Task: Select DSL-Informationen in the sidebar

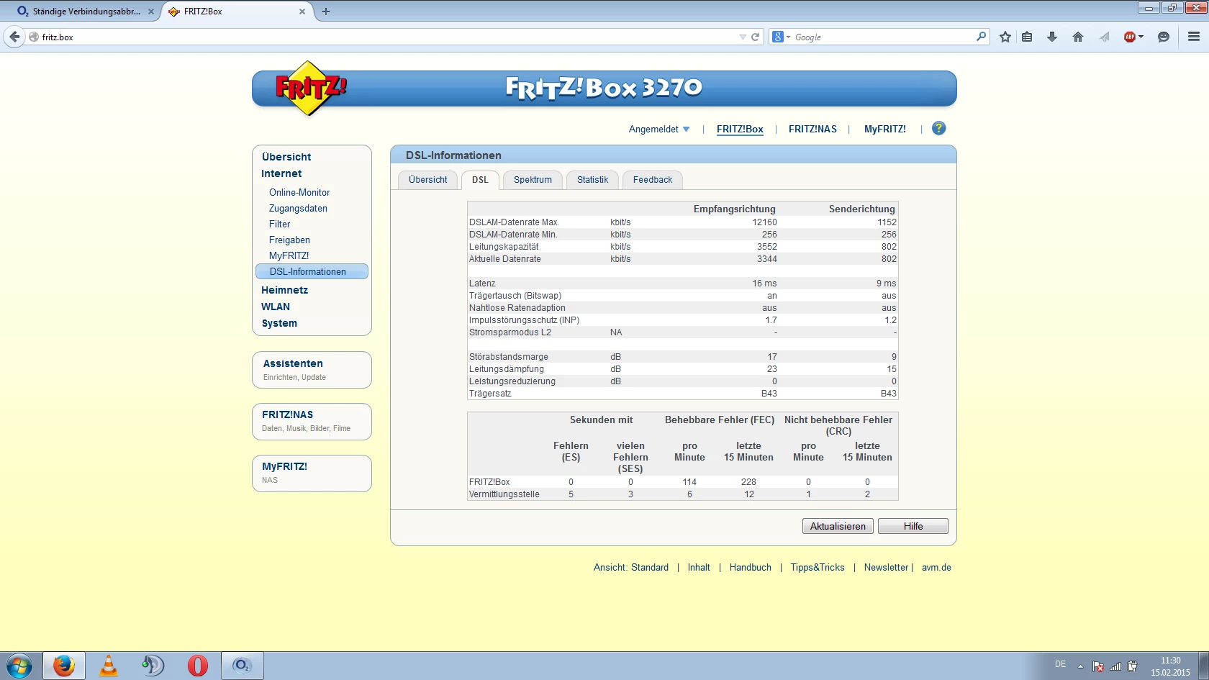Action: click(x=312, y=271)
